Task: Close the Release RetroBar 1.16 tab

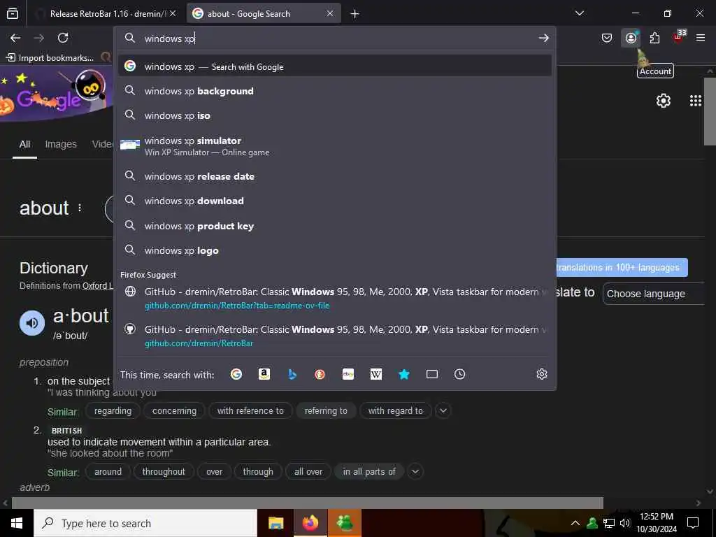Action: (173, 14)
